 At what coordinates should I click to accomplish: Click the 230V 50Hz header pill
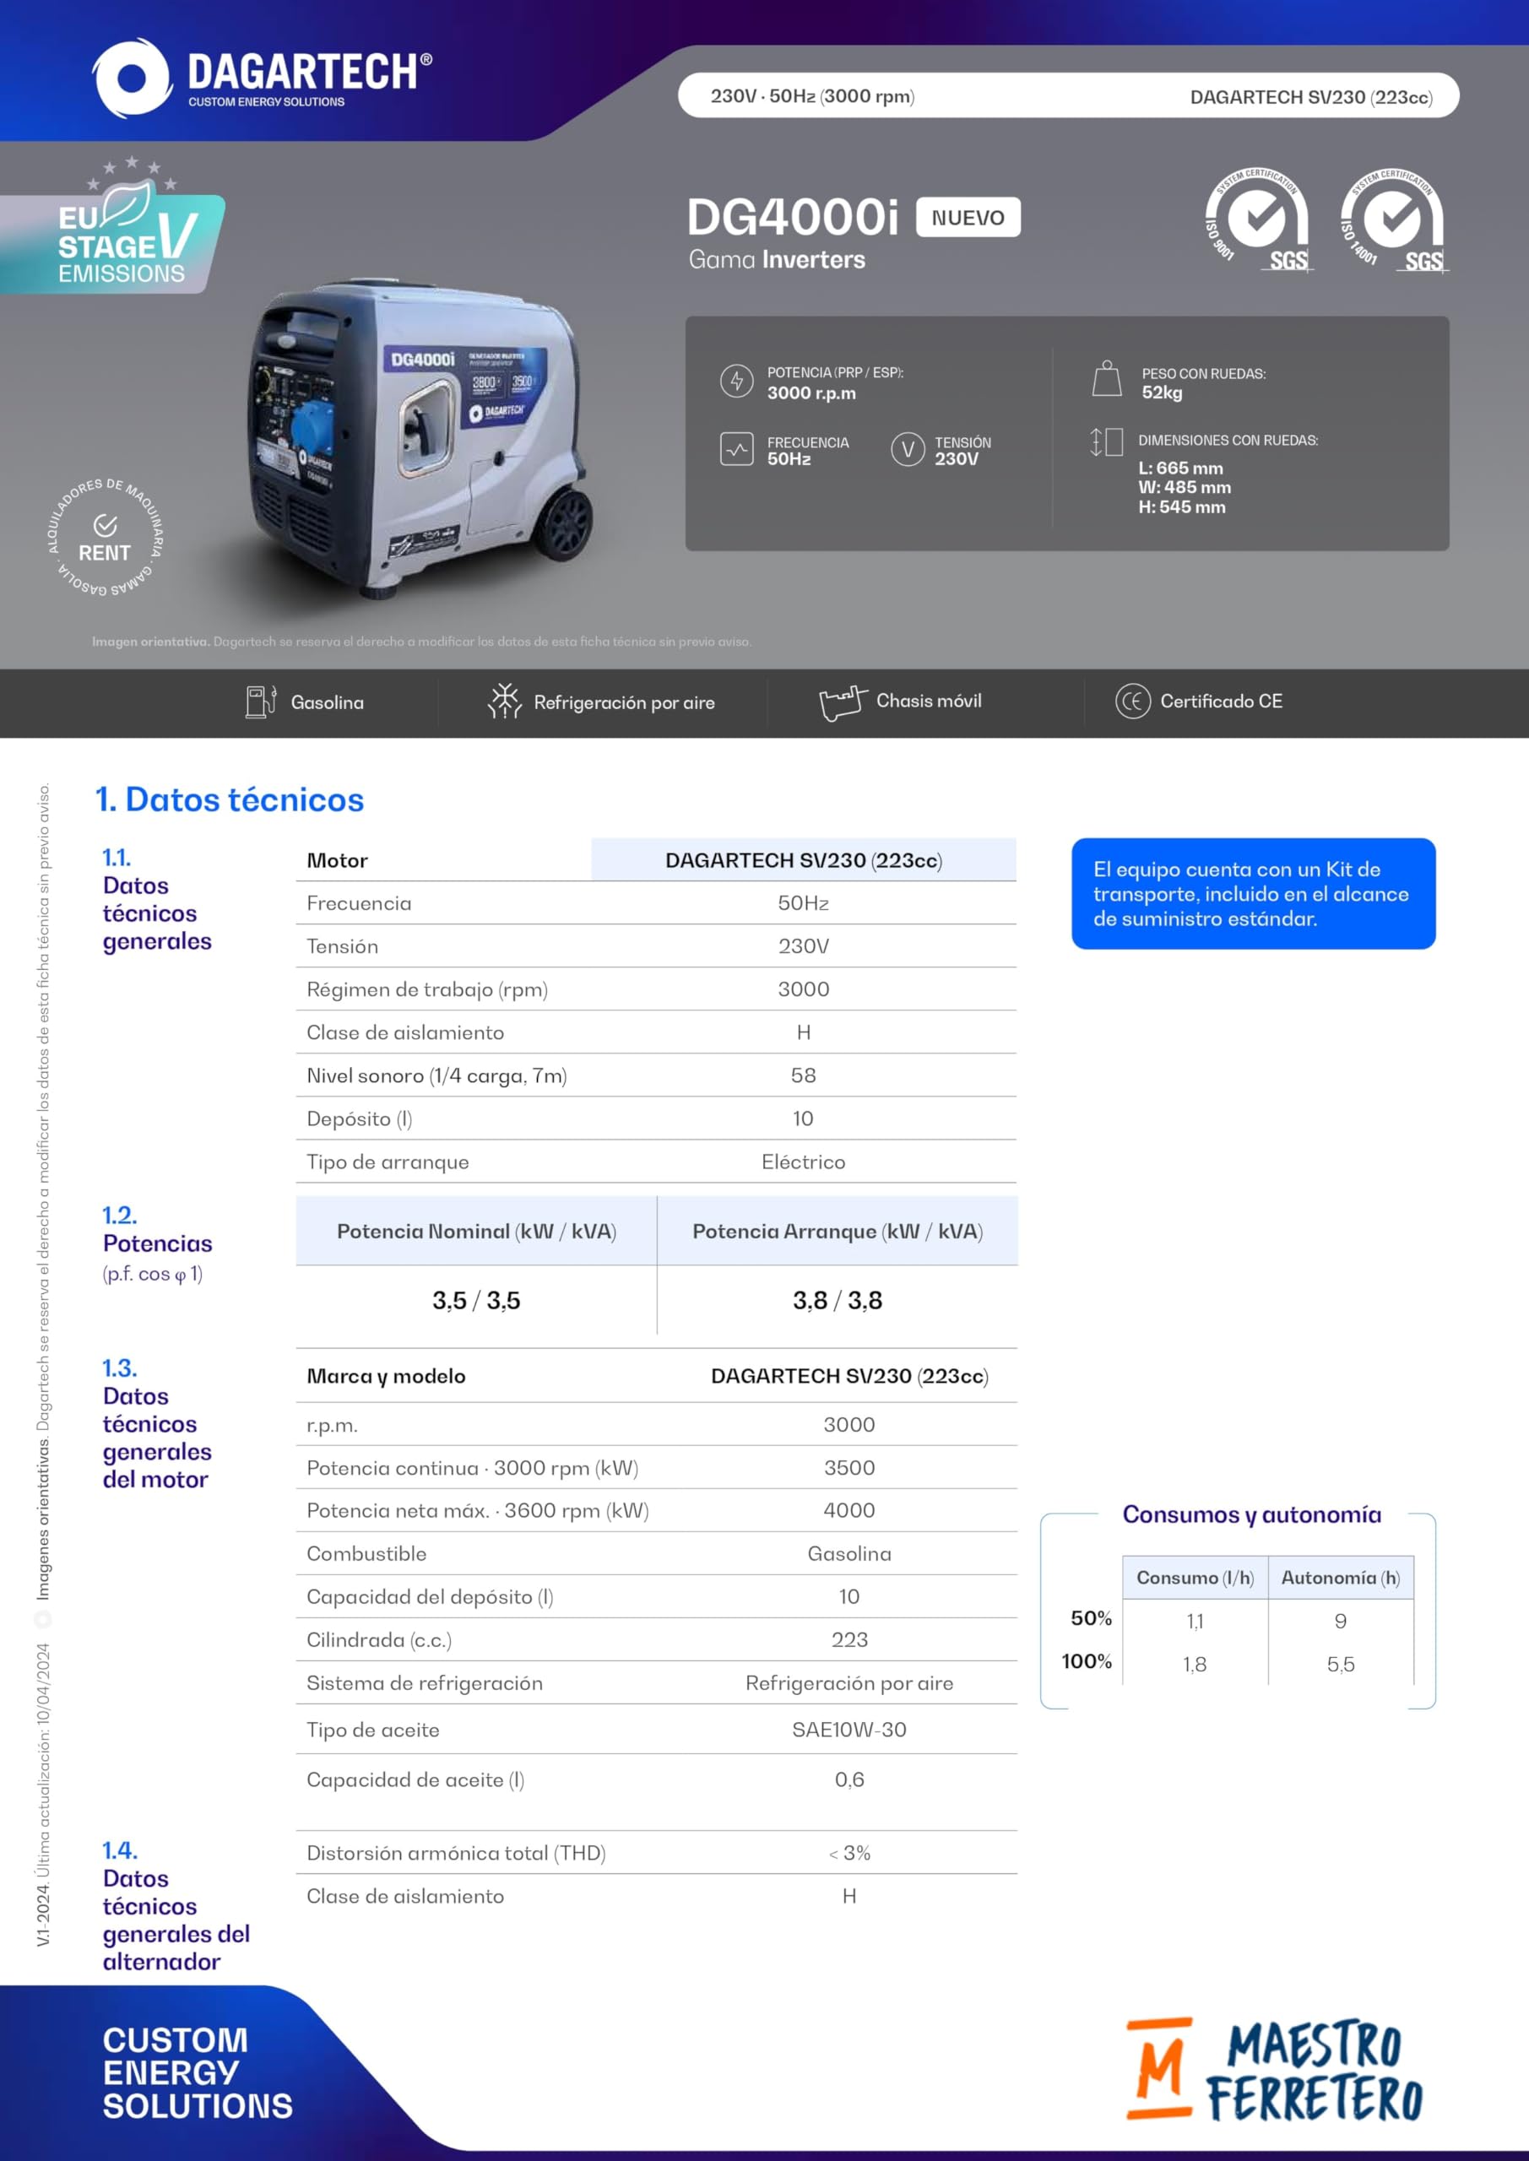click(1069, 96)
